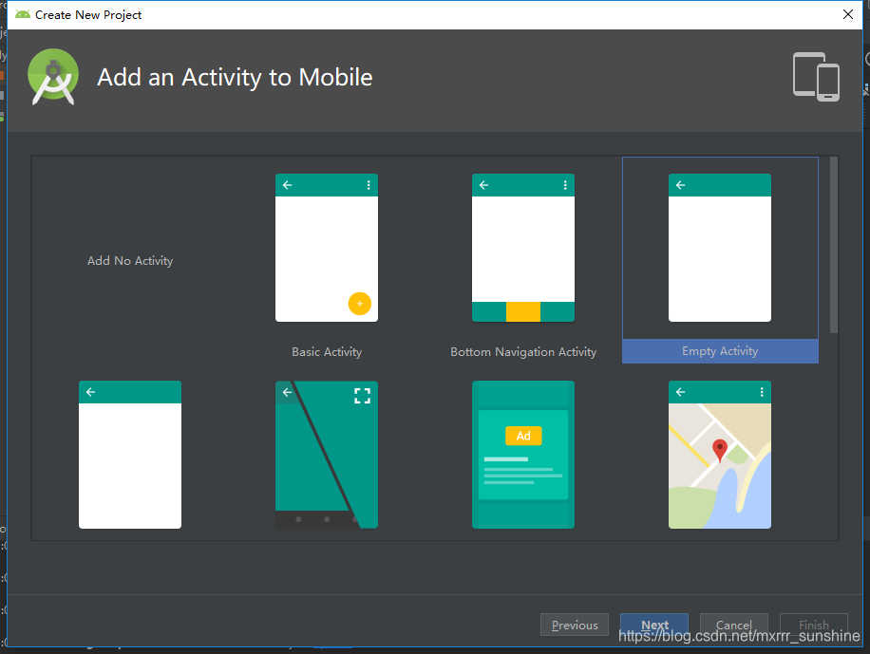870x654 pixels.
Task: Choose the Bottom Navigation Activity template thumbnail
Action: [x=522, y=248]
